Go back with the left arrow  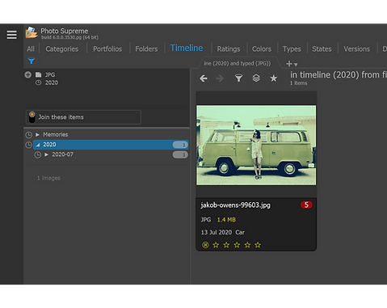pos(204,78)
